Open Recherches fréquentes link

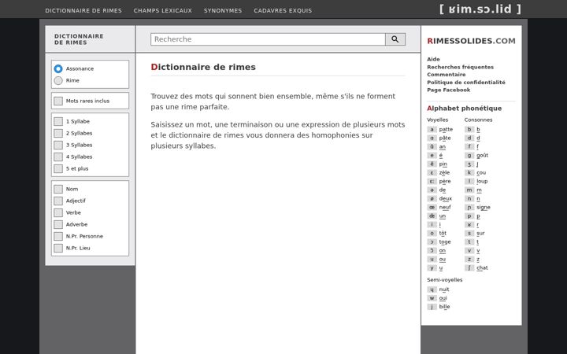coord(460,67)
